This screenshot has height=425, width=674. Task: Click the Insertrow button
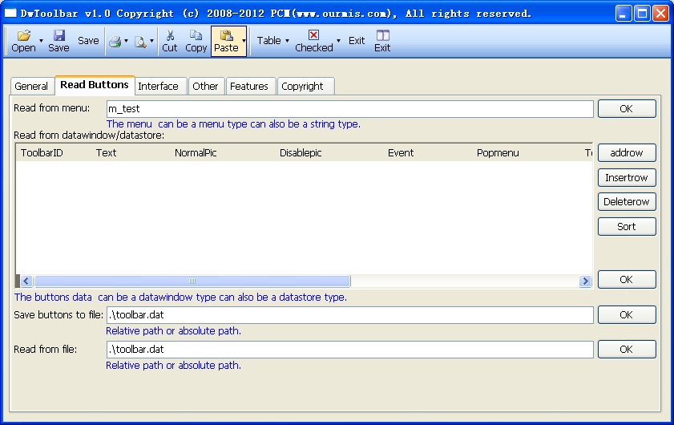tap(627, 178)
